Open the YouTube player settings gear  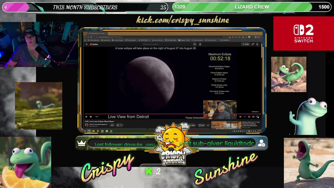tap(249, 117)
